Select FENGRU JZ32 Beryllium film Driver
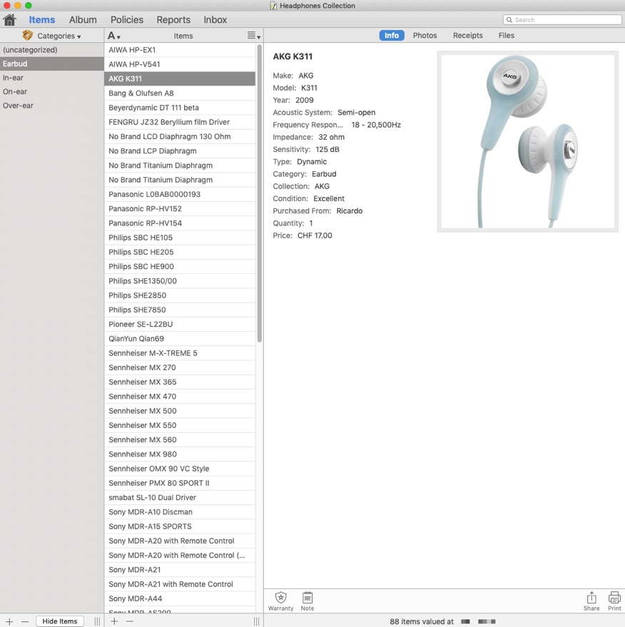The image size is (625, 627). pos(180,122)
